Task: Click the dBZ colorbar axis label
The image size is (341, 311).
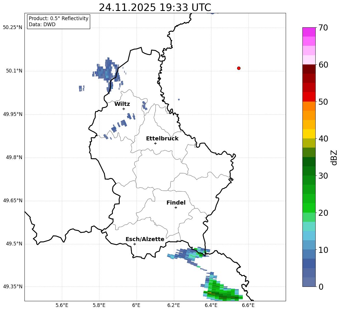Action: 334,157
